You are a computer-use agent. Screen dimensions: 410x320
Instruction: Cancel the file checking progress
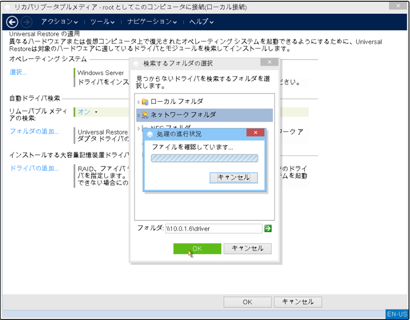click(x=233, y=177)
